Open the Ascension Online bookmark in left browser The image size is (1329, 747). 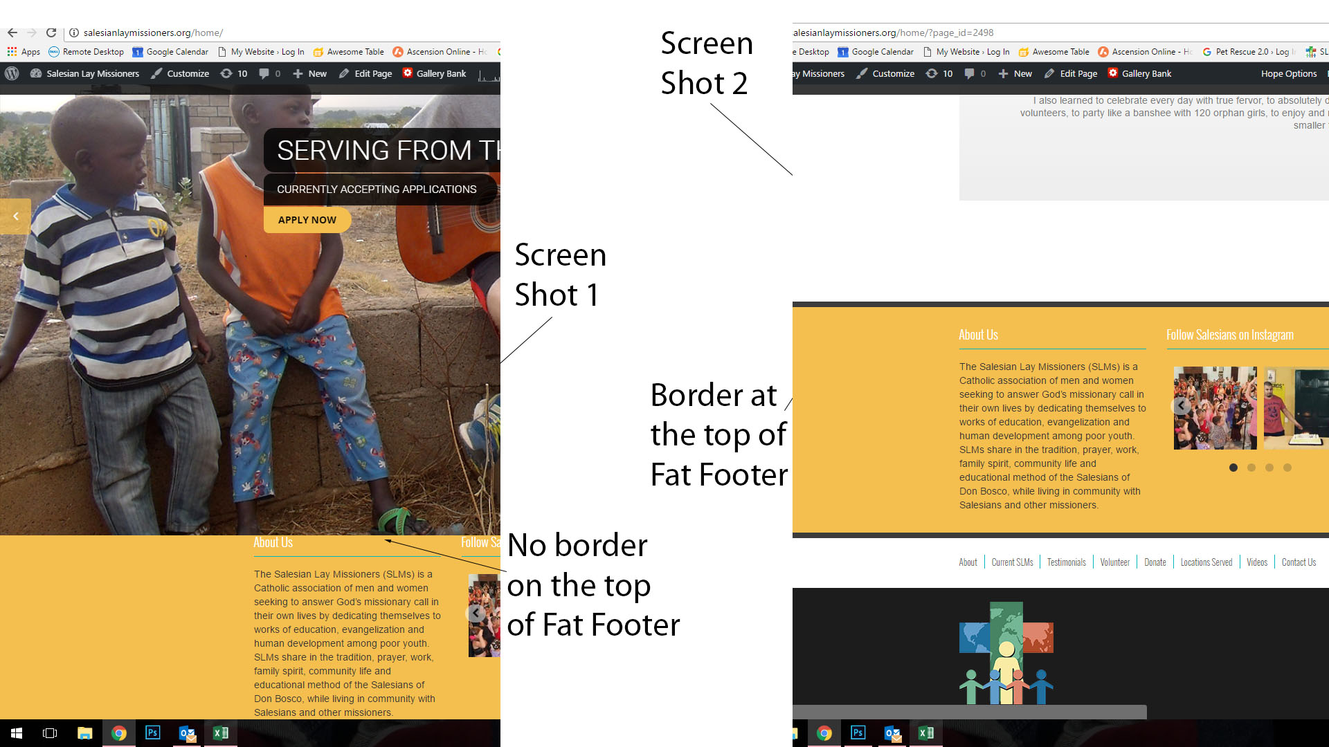click(440, 52)
